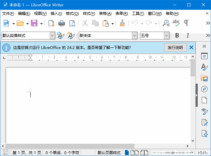Open the 工具(T) menu
The image size is (211, 156).
click(138, 14)
